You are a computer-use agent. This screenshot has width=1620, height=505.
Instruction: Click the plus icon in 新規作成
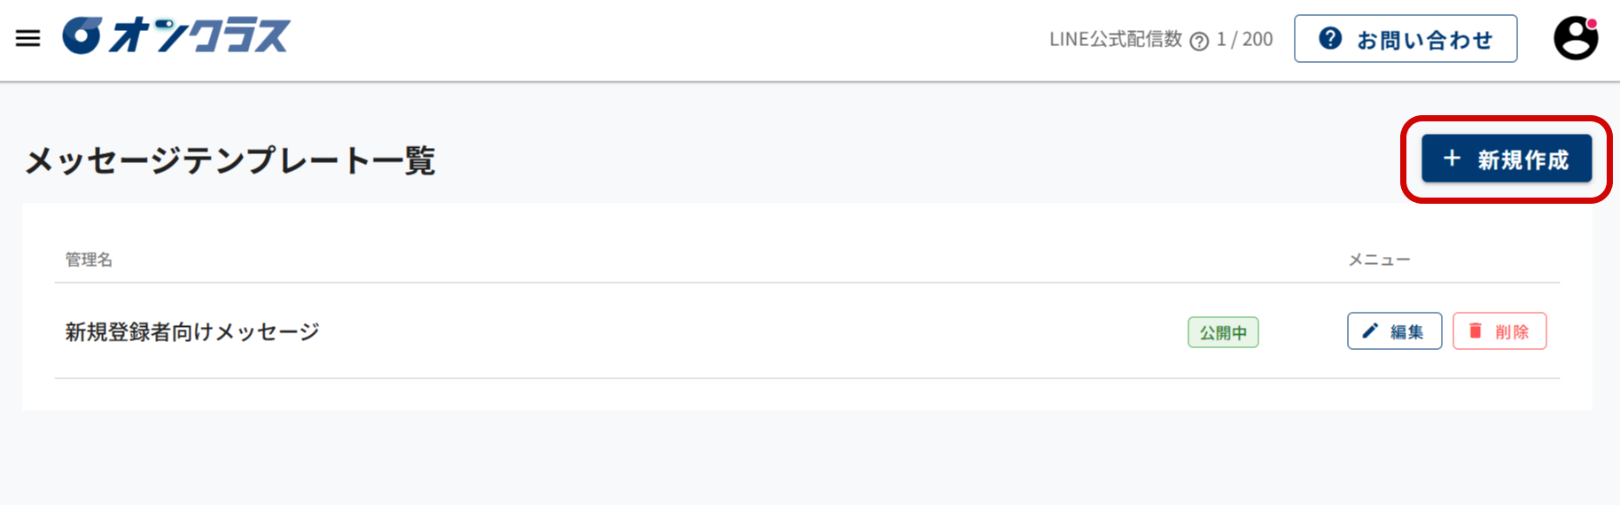click(x=1452, y=159)
